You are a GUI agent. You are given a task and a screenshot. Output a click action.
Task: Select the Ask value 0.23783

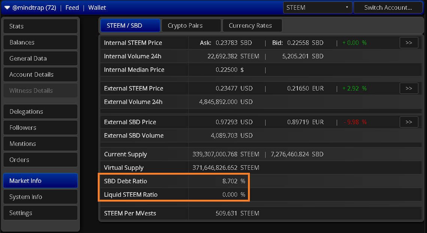coord(226,43)
